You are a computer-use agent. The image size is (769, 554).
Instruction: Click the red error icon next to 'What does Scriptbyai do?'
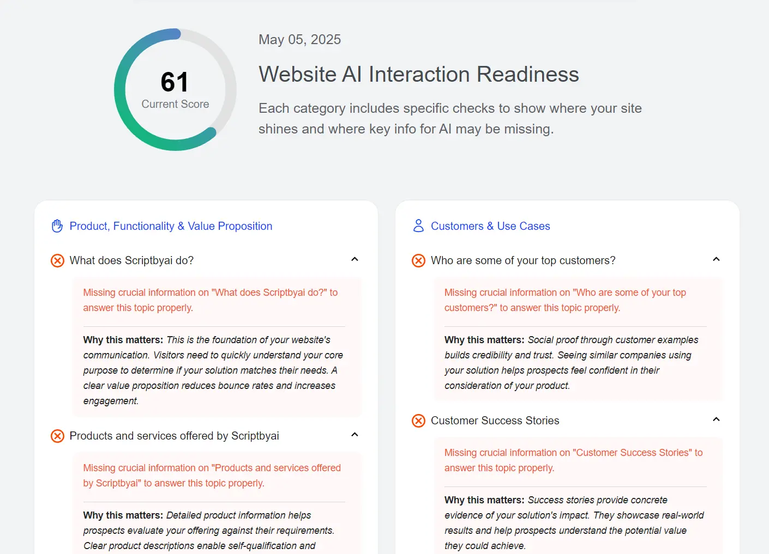click(57, 260)
